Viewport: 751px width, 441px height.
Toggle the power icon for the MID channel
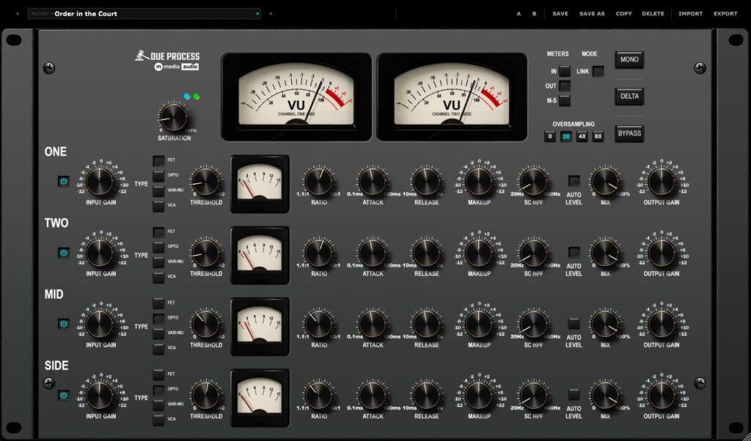click(63, 324)
